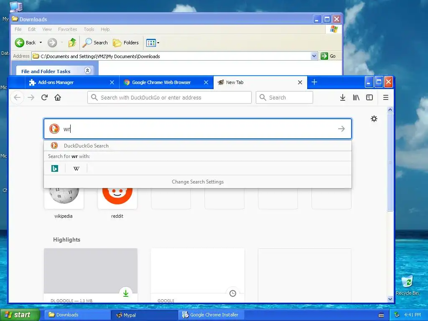Collapse File and Folder Tasks panel
This screenshot has width=428, height=321.
click(88, 70)
